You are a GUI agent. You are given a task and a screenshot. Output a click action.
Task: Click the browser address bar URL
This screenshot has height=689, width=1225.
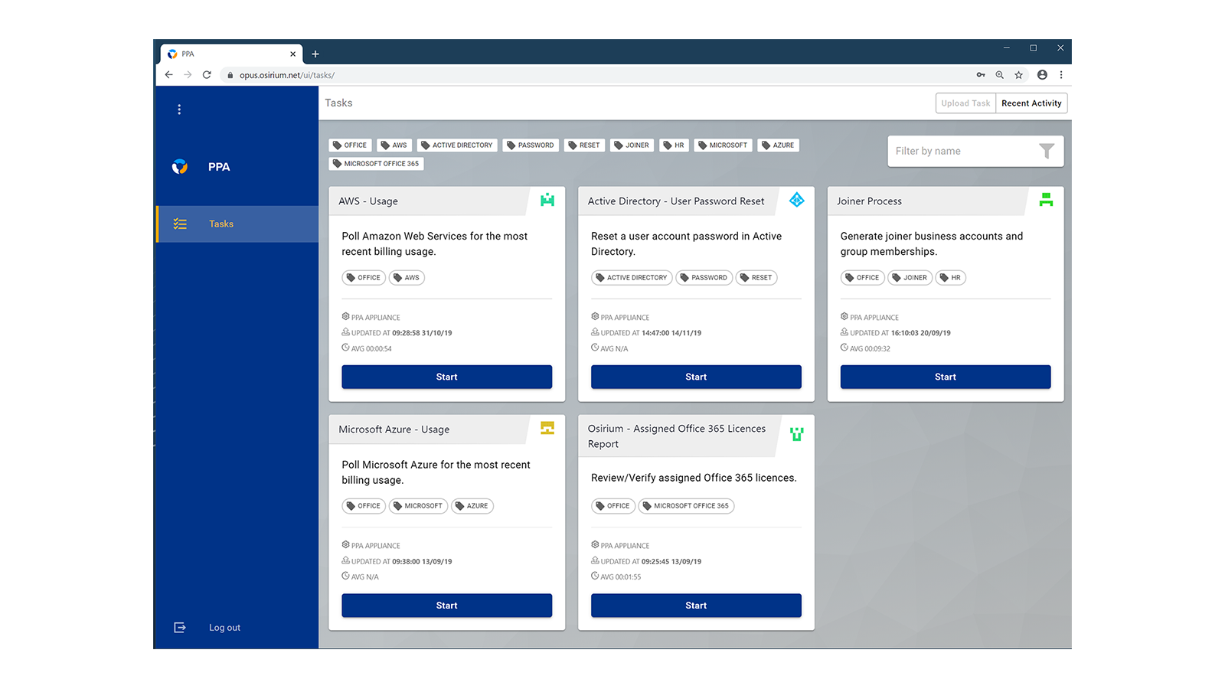pyautogui.click(x=287, y=75)
